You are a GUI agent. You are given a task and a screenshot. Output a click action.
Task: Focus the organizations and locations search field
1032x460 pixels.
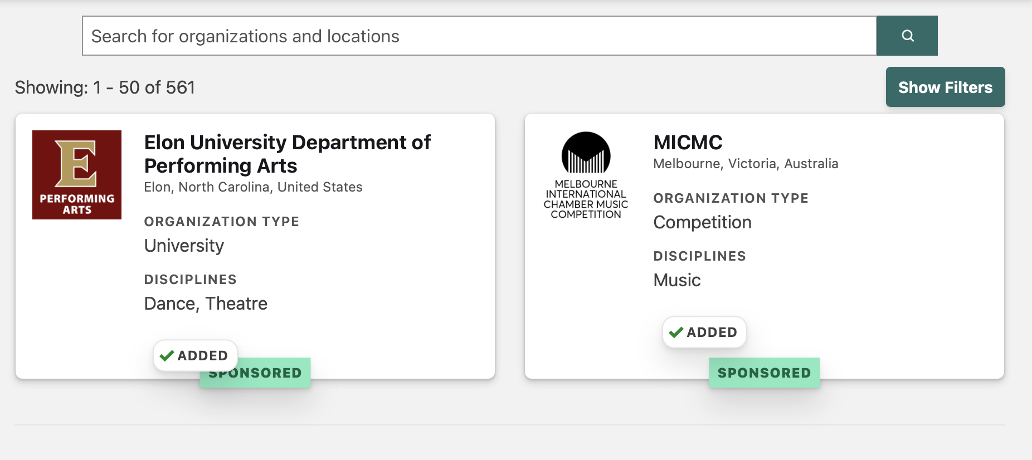(x=479, y=36)
